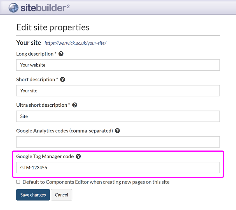Select the Short description text field
The width and height of the screenshot is (236, 210).
[x=118, y=90]
